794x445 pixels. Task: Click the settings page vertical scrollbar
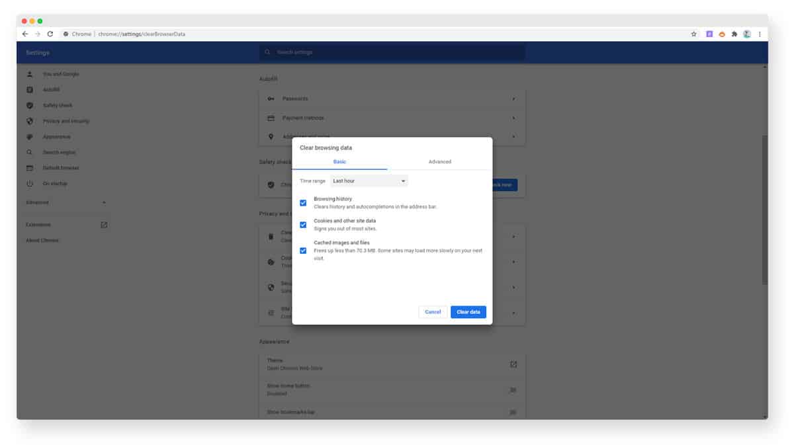point(765,210)
